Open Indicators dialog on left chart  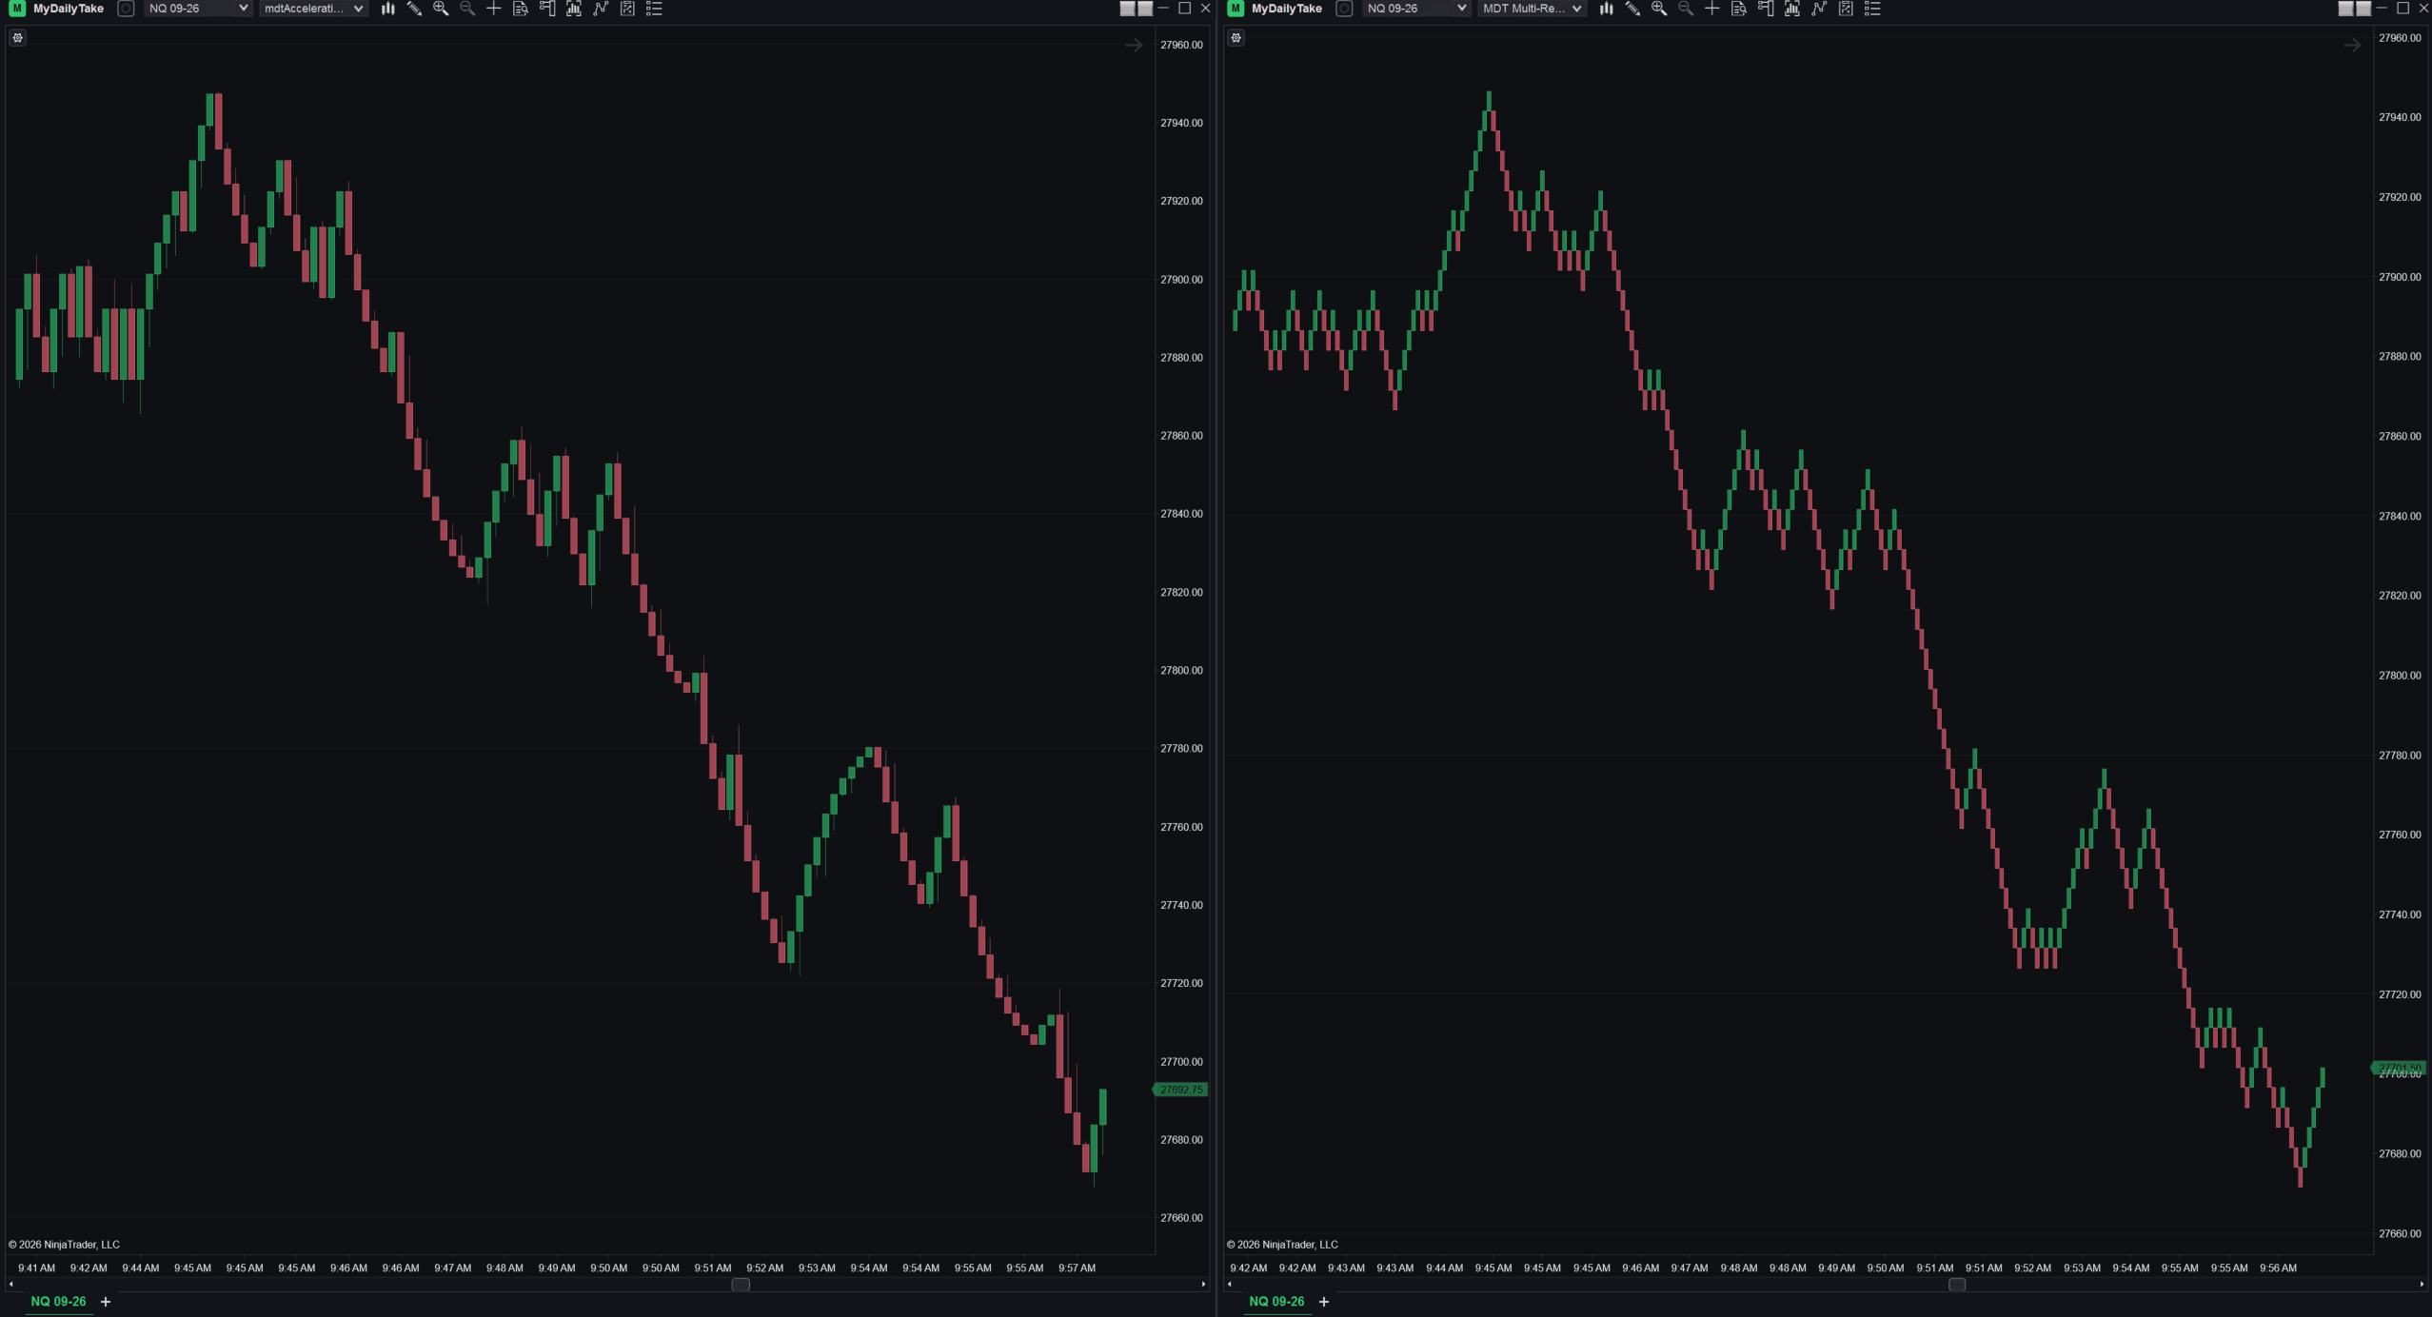coord(601,9)
